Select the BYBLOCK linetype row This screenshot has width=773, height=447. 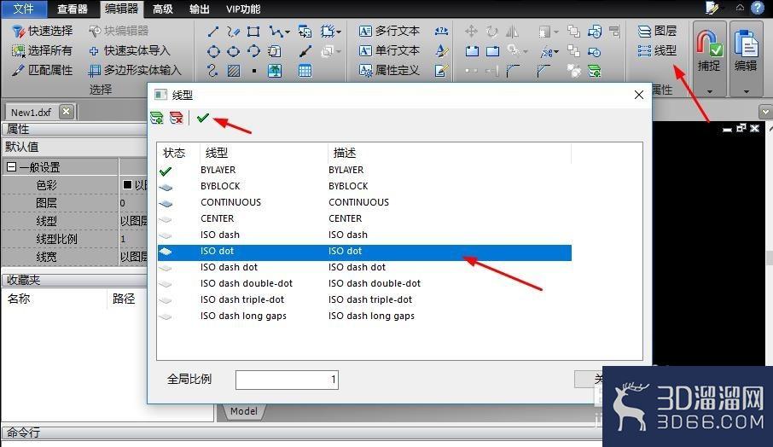364,186
